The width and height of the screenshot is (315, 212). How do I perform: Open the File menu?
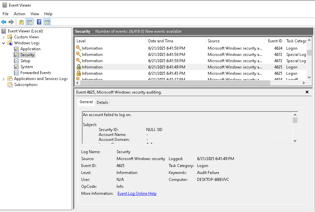pos(6,14)
